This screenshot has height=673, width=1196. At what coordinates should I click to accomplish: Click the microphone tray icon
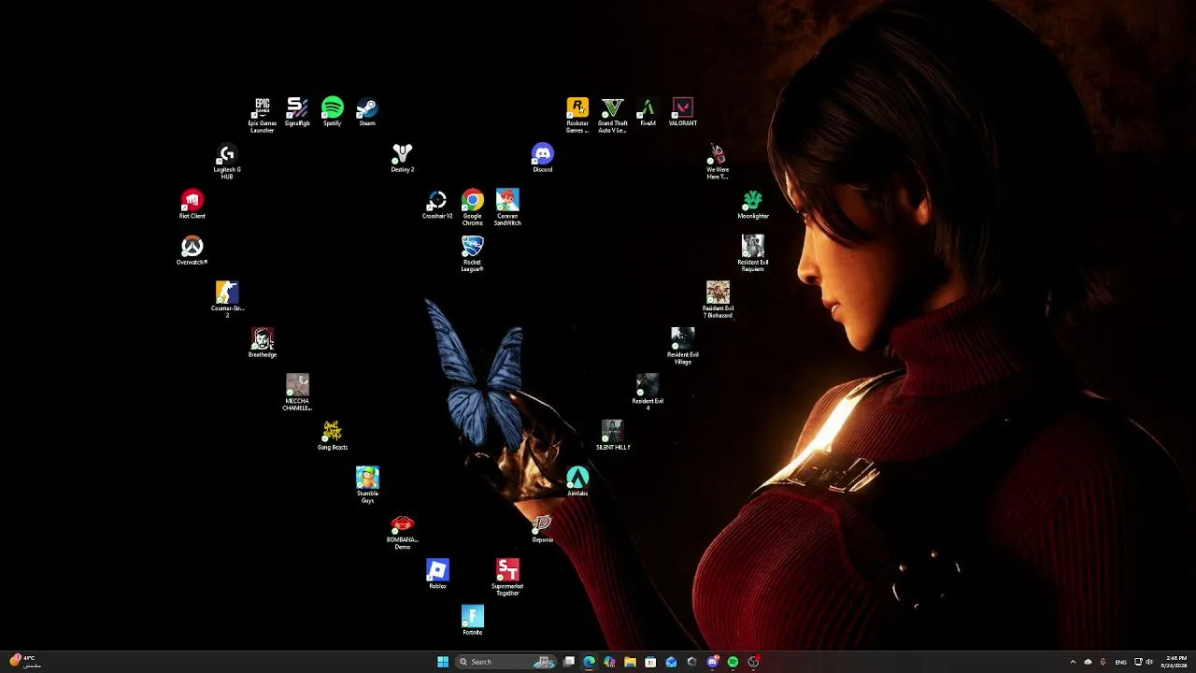coord(1103,662)
